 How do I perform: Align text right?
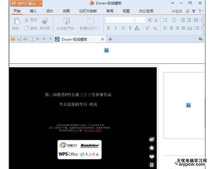coord(177,28)
